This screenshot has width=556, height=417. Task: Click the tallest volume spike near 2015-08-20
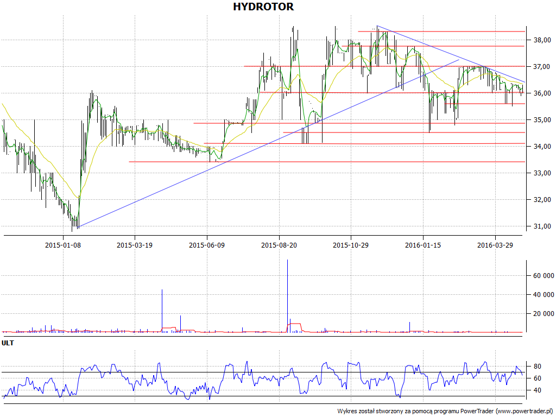(287, 296)
